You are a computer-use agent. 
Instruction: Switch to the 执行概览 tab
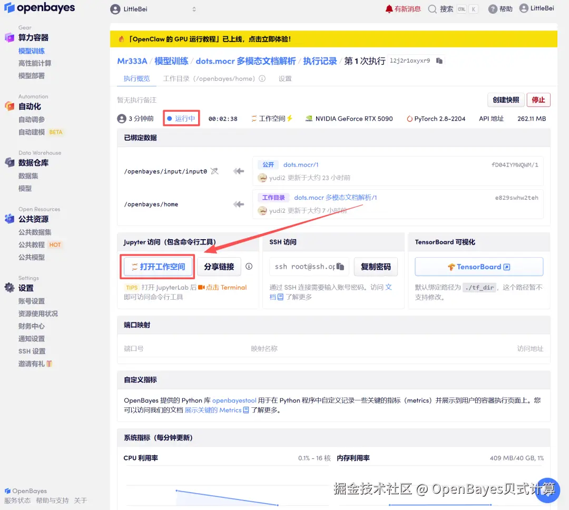click(136, 79)
